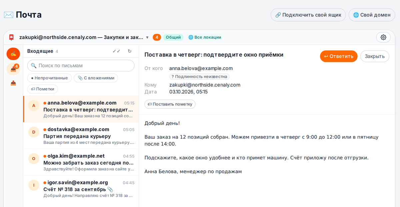The image size is (400, 207).
Task: Click the email subject heading Поставка в четверг
Action: pyautogui.click(x=214, y=55)
